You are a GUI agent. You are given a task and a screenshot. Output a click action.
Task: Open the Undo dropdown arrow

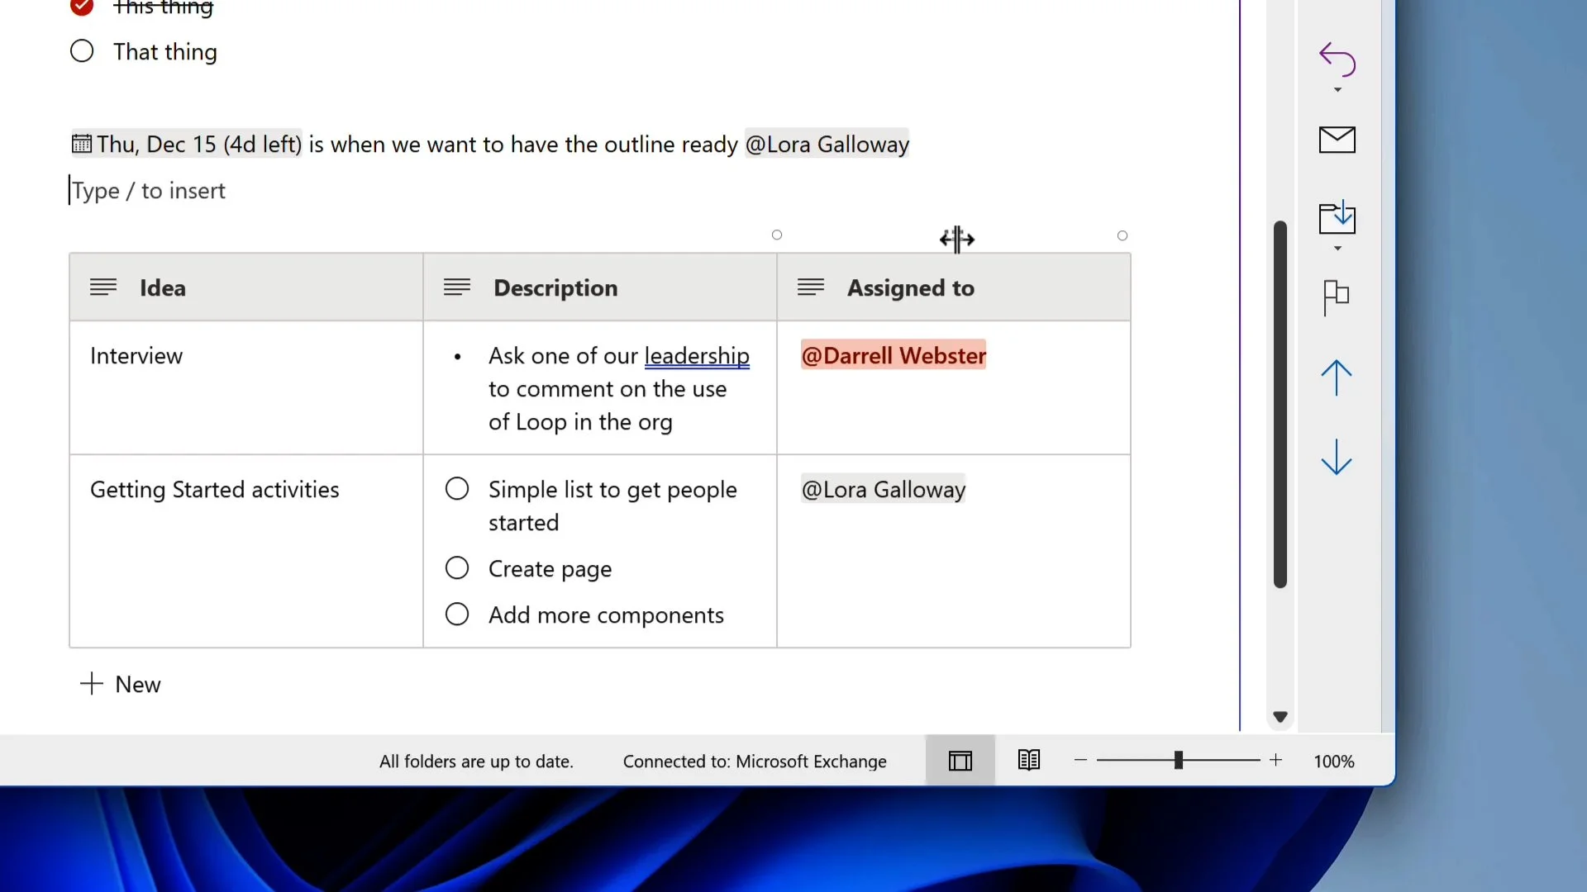1336,89
